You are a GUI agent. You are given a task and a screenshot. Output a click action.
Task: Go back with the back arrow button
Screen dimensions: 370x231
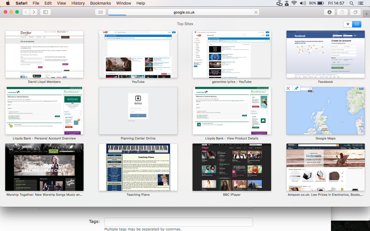coord(26,12)
